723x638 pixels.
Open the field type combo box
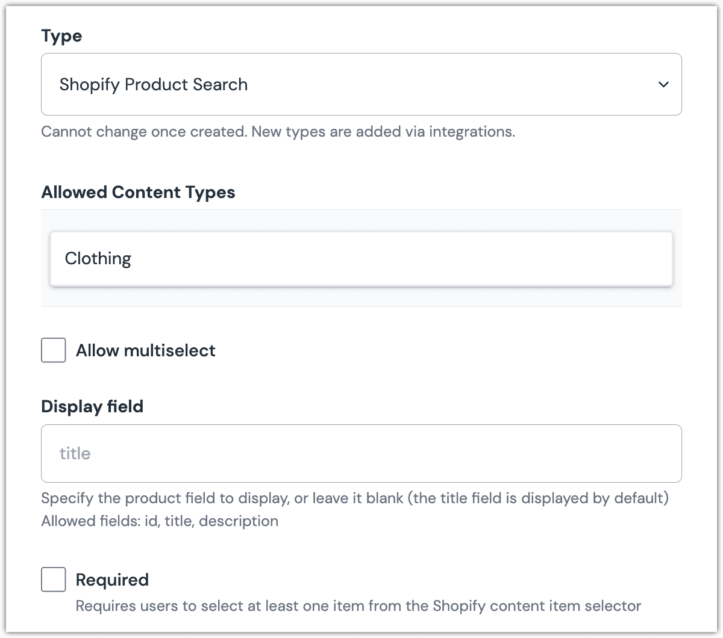[x=361, y=84]
